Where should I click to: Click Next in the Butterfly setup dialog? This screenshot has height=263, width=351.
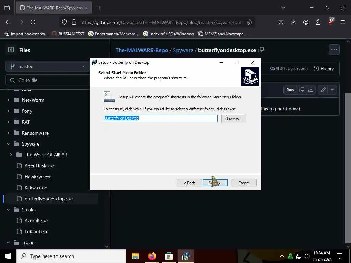coord(215,183)
